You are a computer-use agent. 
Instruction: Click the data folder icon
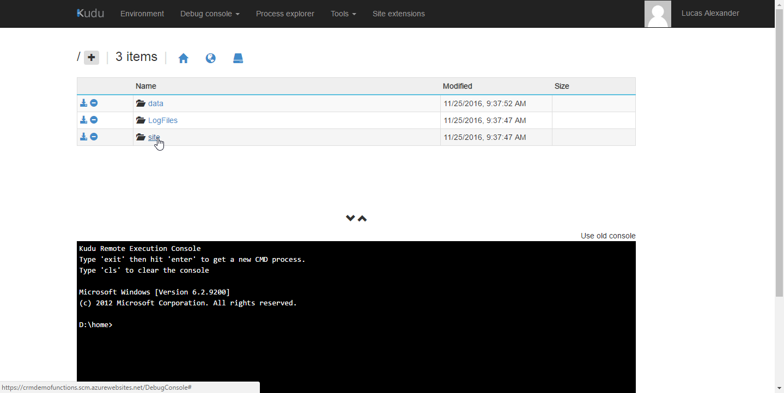pyautogui.click(x=141, y=103)
